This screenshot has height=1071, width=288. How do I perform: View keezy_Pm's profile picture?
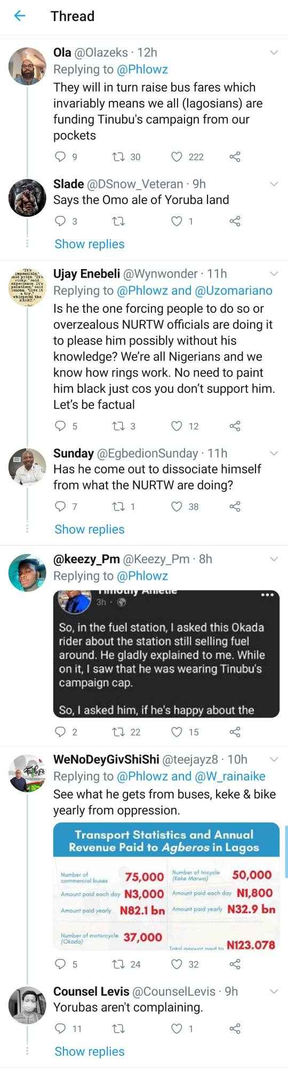pyautogui.click(x=27, y=573)
